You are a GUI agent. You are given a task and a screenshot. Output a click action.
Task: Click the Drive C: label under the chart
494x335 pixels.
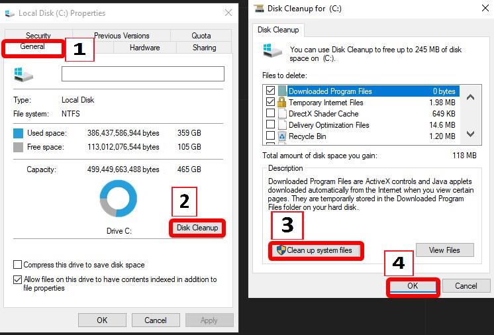click(119, 231)
